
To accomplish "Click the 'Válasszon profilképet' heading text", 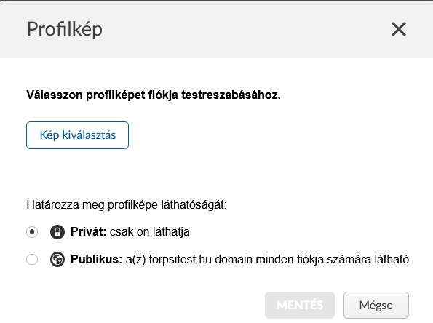I will pos(154,95).
